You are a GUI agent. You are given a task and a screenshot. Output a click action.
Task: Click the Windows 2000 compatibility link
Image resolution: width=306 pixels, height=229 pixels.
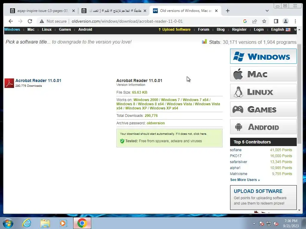click(146, 100)
